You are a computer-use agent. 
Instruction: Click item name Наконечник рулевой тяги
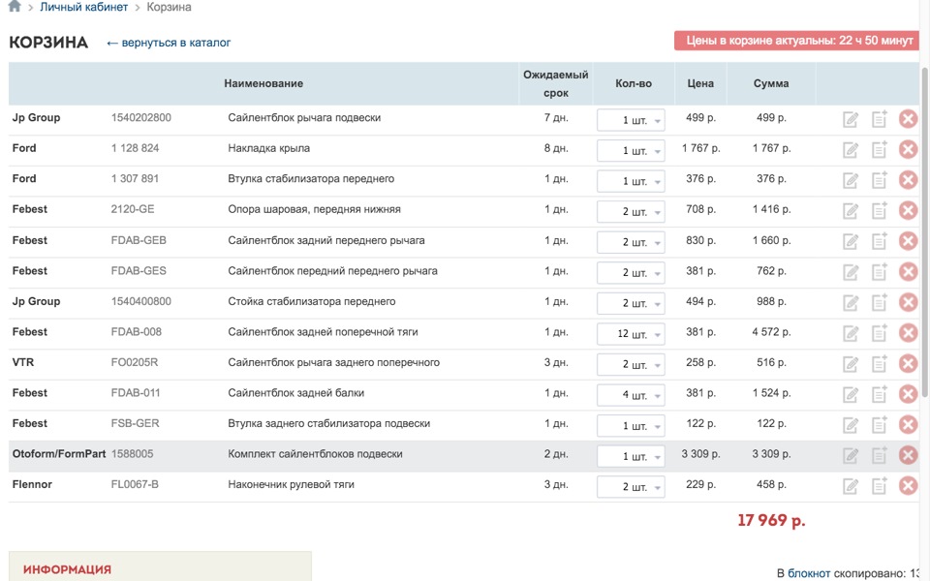[x=291, y=484]
